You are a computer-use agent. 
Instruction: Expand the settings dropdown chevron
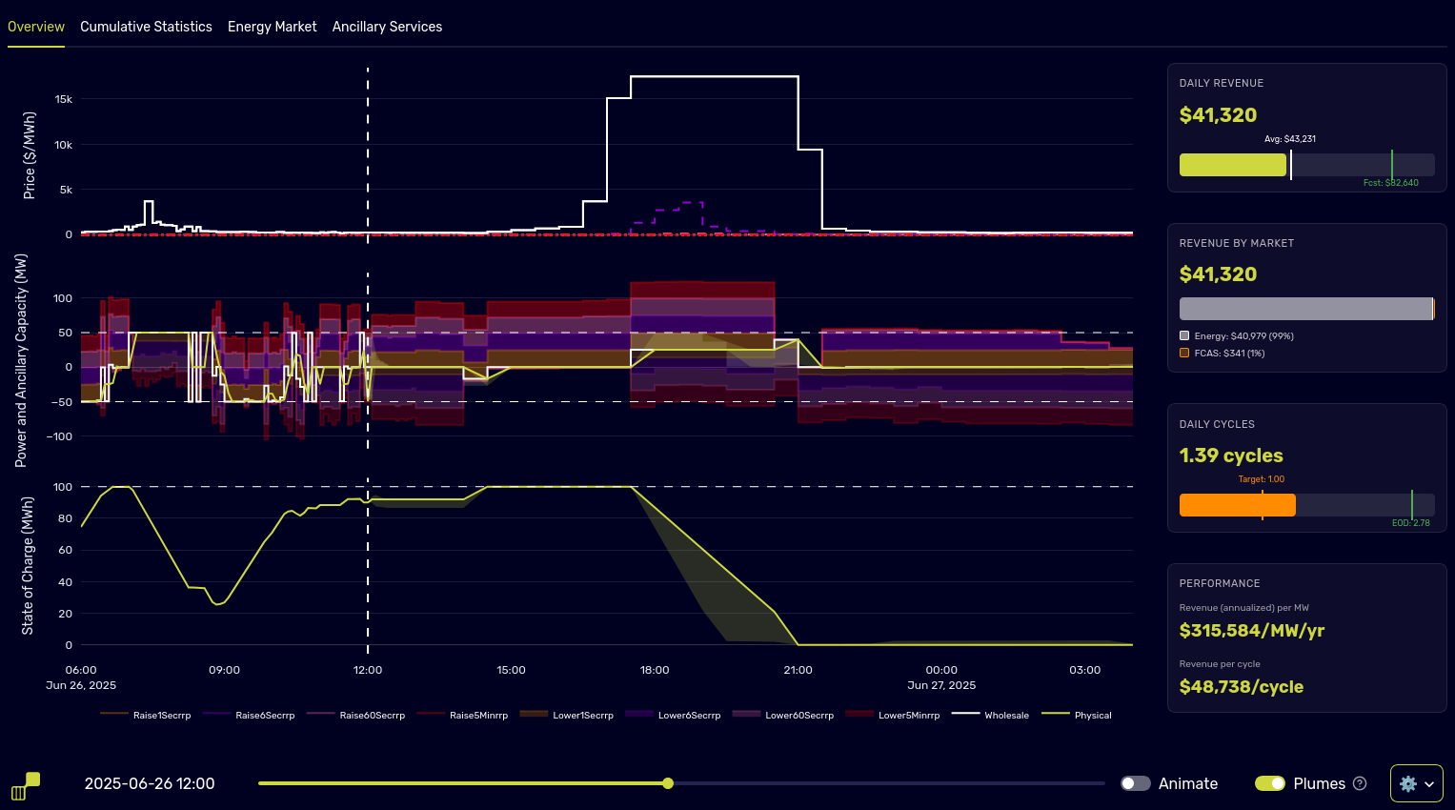(1429, 784)
